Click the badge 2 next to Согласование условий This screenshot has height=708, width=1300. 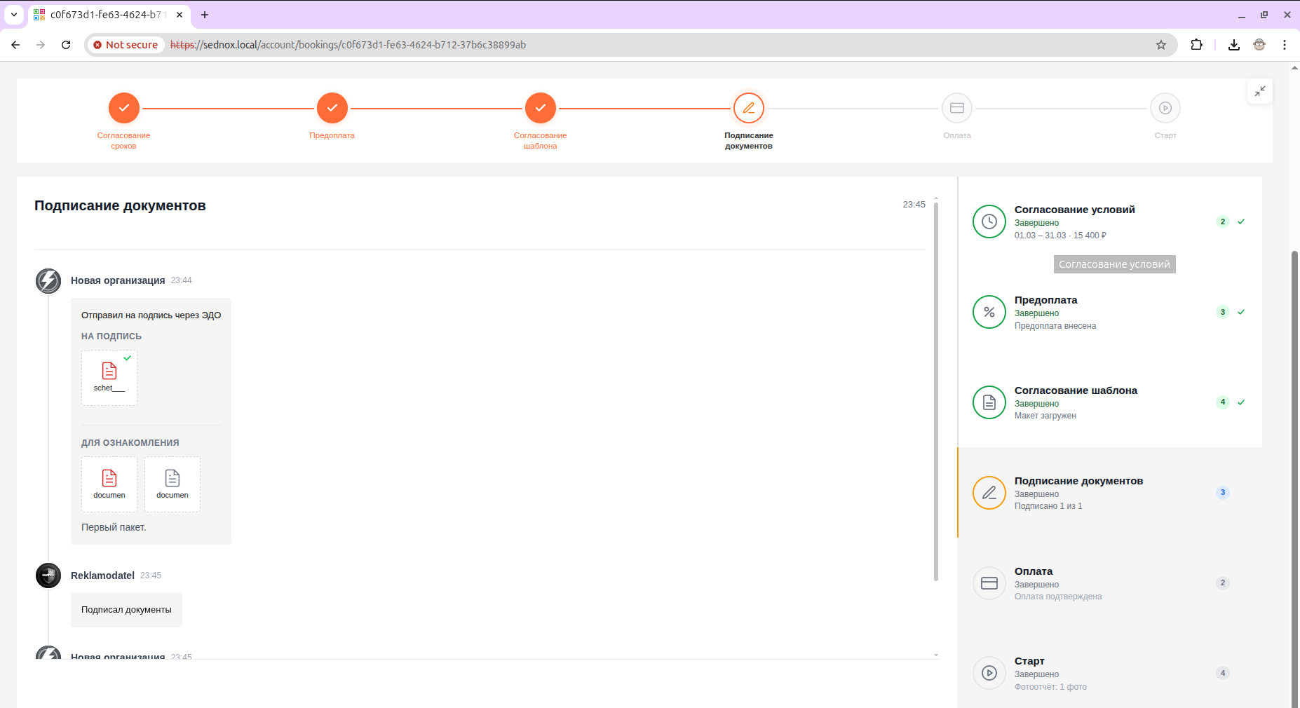1223,222
